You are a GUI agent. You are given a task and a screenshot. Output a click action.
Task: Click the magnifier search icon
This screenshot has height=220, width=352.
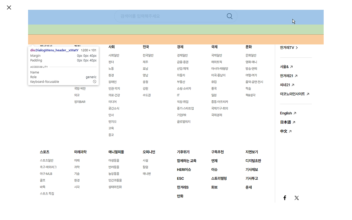point(230,16)
